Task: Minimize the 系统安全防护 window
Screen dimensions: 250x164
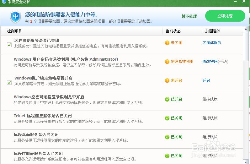Action: (235, 2)
